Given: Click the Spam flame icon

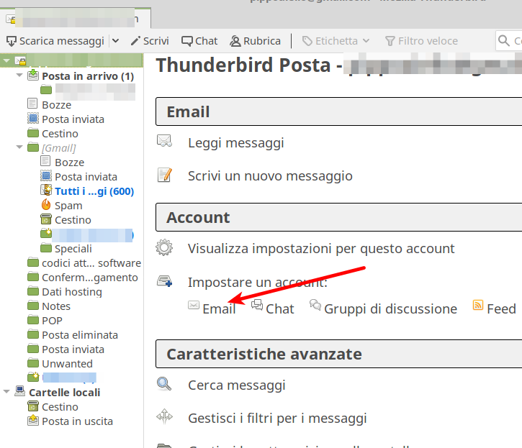Looking at the screenshot, I should [x=46, y=204].
